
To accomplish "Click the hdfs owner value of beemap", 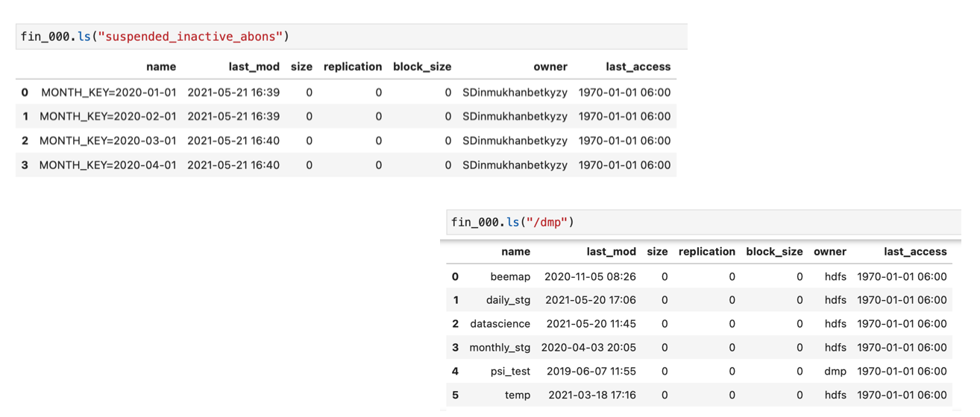I will coord(836,276).
